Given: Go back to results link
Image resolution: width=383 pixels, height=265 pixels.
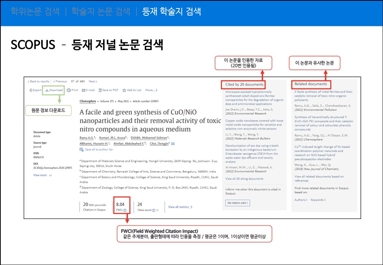Looking at the screenshot, I should click(x=38, y=81).
